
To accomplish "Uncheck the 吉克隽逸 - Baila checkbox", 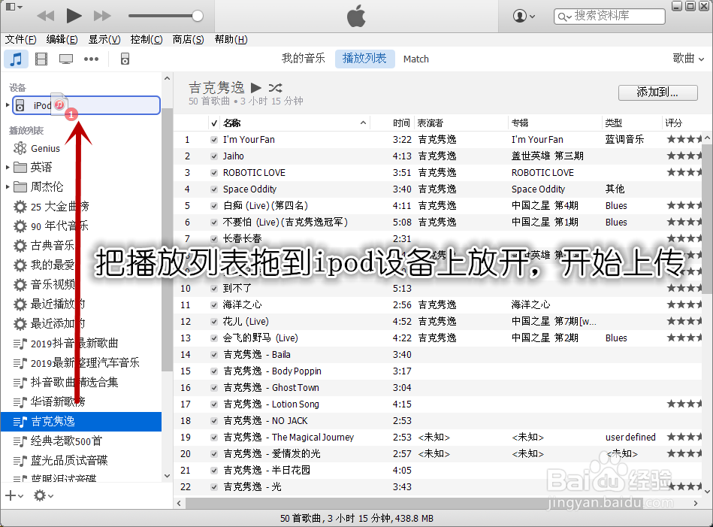I will coord(214,355).
